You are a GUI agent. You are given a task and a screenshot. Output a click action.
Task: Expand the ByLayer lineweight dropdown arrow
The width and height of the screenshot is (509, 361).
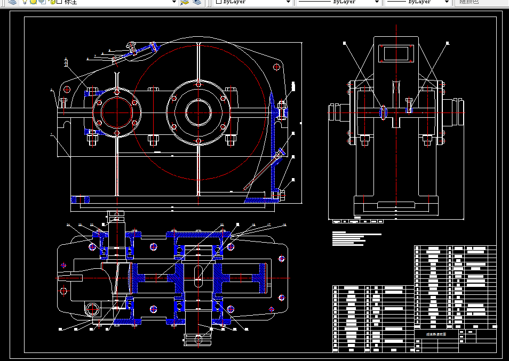pyautogui.click(x=447, y=2)
